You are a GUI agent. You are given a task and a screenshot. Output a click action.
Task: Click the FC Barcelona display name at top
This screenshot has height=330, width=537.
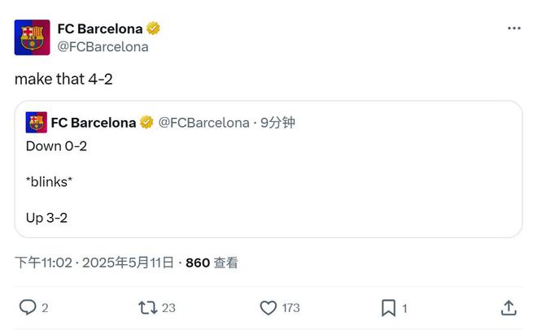(x=100, y=28)
